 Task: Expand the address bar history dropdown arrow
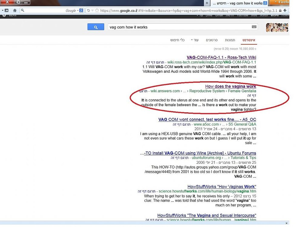92,11
